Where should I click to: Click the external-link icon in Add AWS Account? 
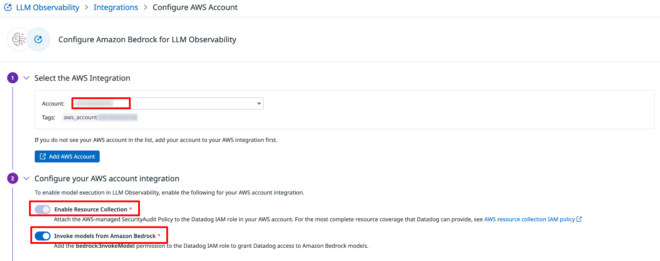click(x=43, y=157)
